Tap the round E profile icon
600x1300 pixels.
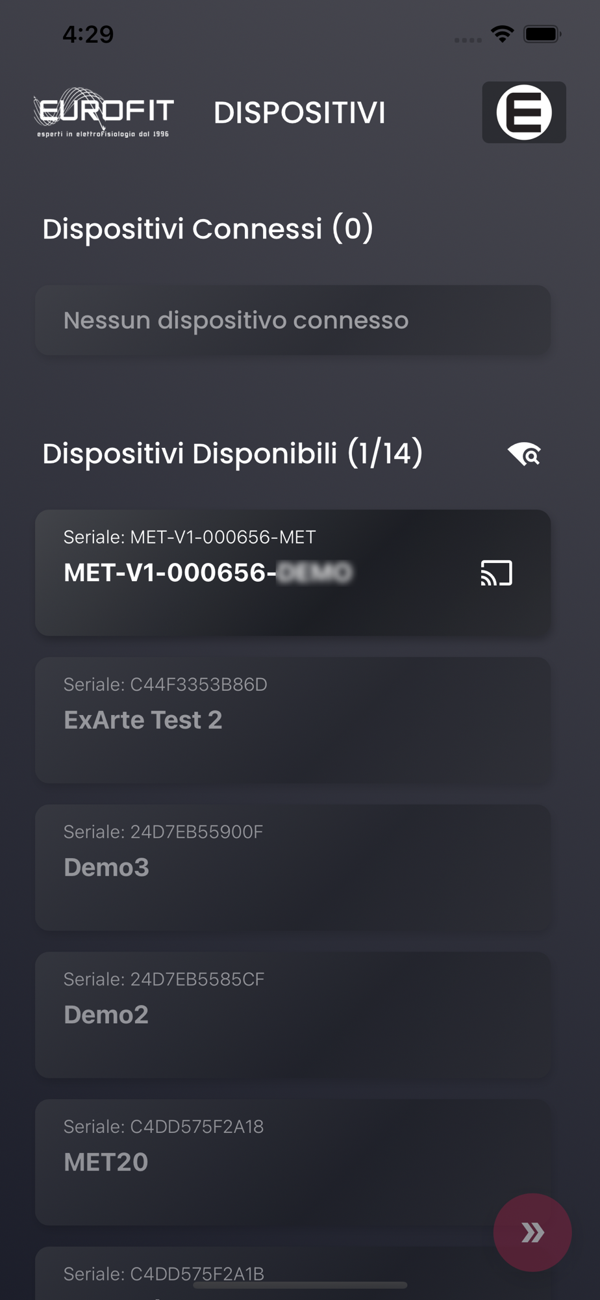click(x=524, y=112)
